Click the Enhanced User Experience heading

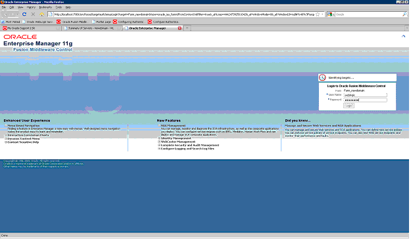pyautogui.click(x=27, y=121)
